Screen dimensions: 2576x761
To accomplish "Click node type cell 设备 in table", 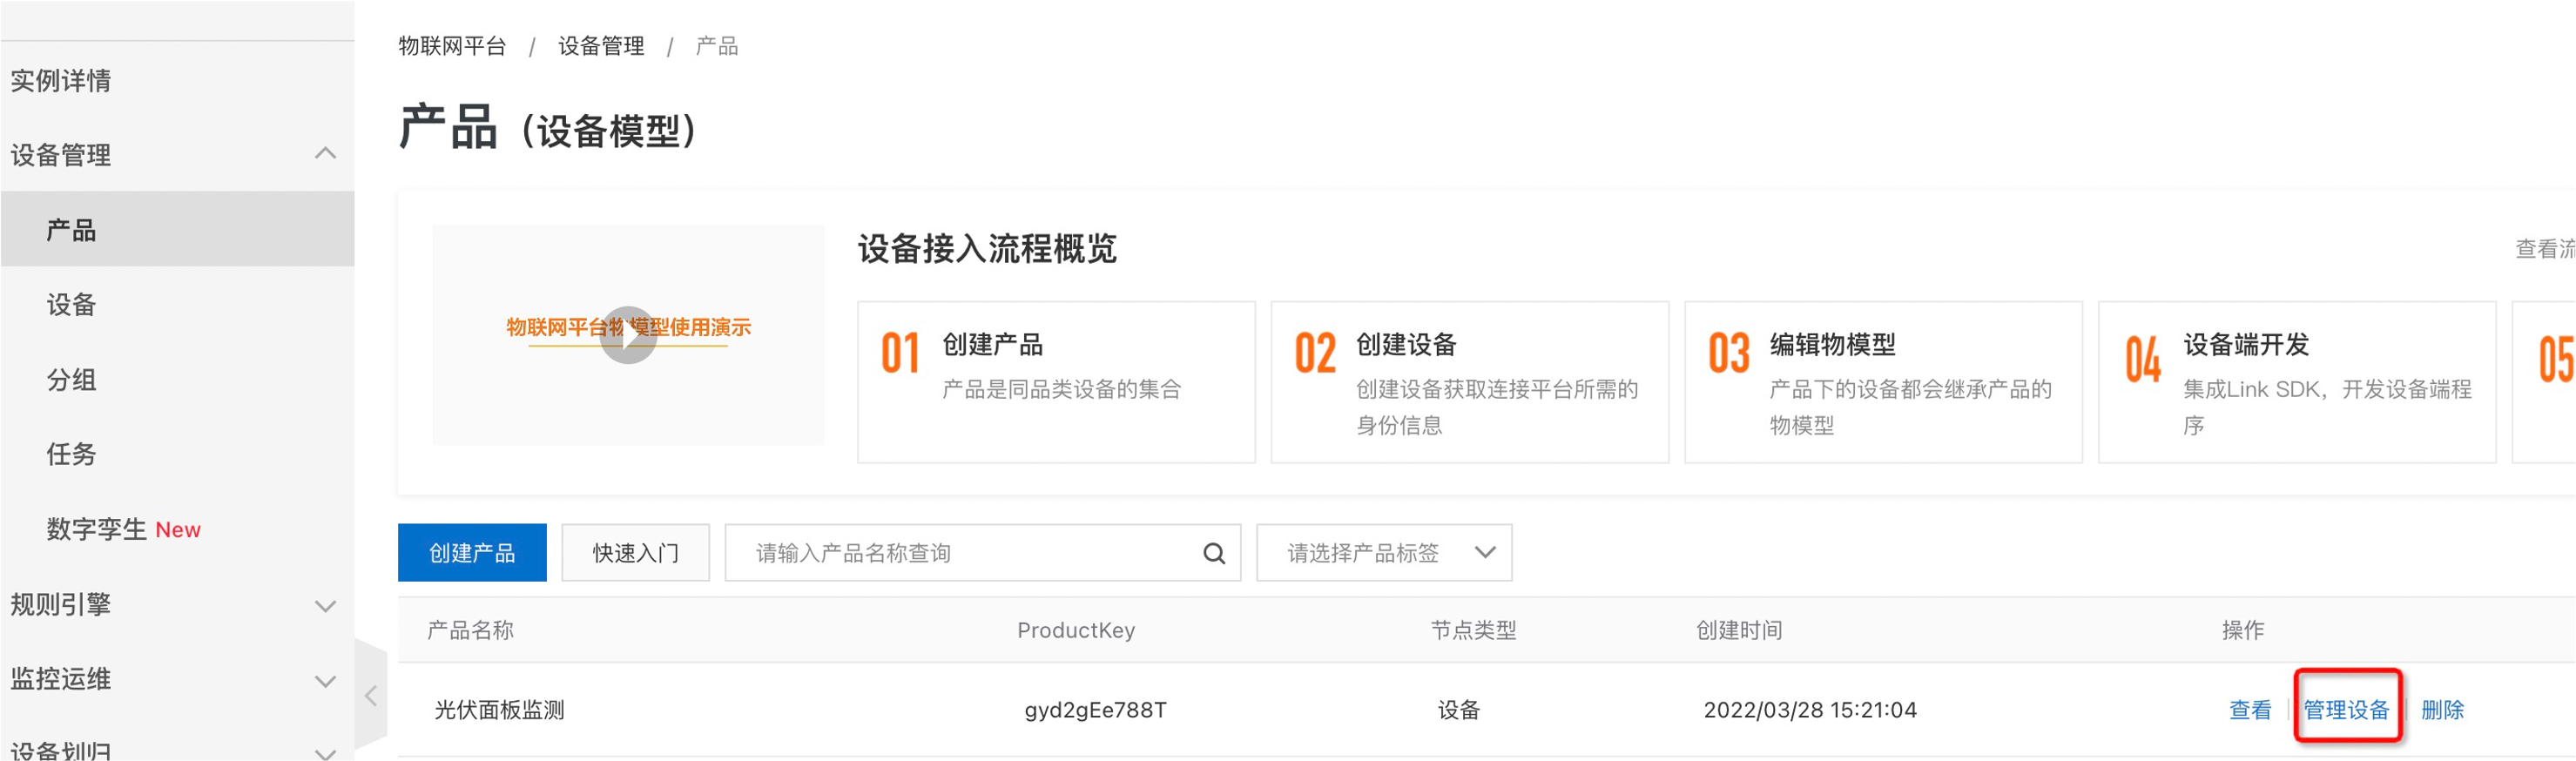I will tap(1458, 710).
